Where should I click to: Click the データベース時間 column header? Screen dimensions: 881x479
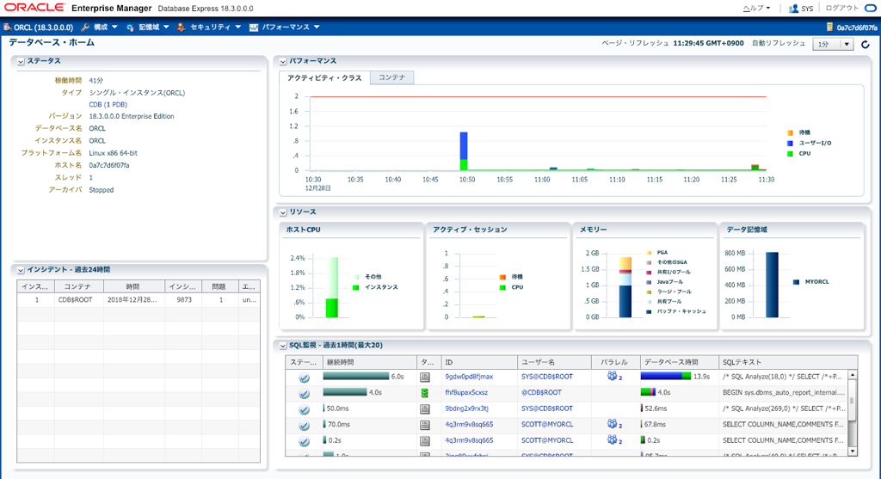pyautogui.click(x=679, y=362)
